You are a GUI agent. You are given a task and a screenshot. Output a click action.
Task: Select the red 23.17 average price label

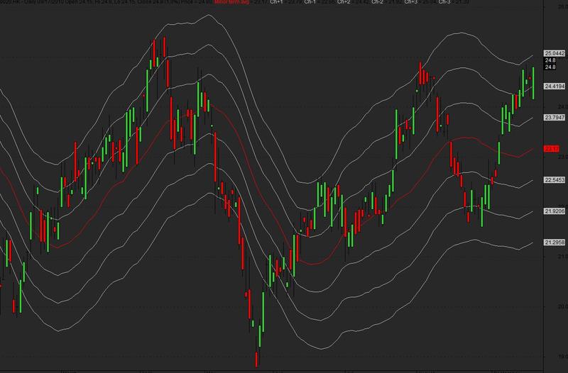(552, 149)
